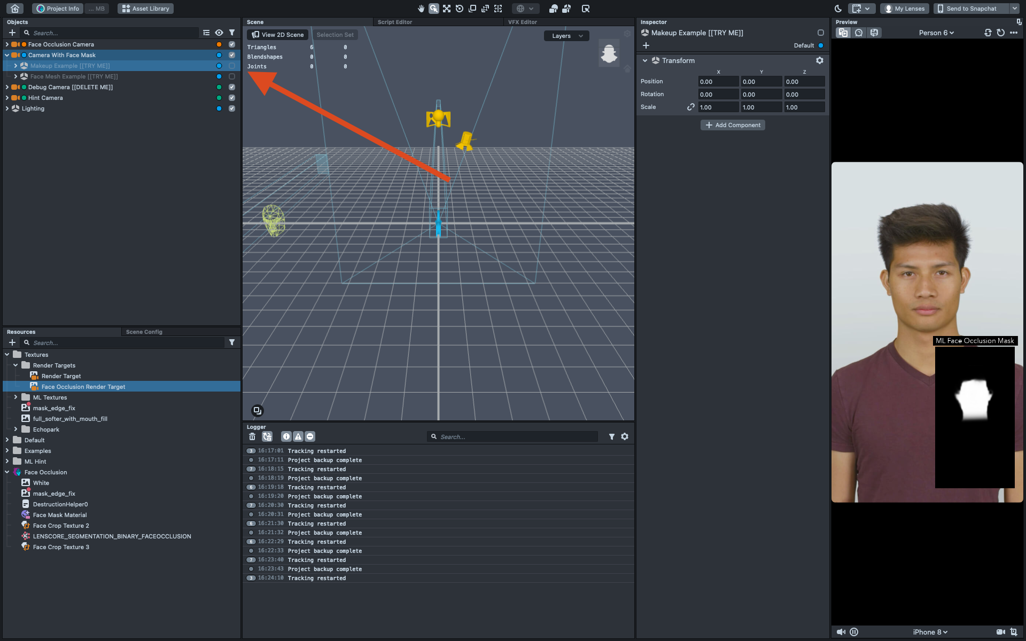The image size is (1026, 641).
Task: Click the Home icon
Action: 15,9
